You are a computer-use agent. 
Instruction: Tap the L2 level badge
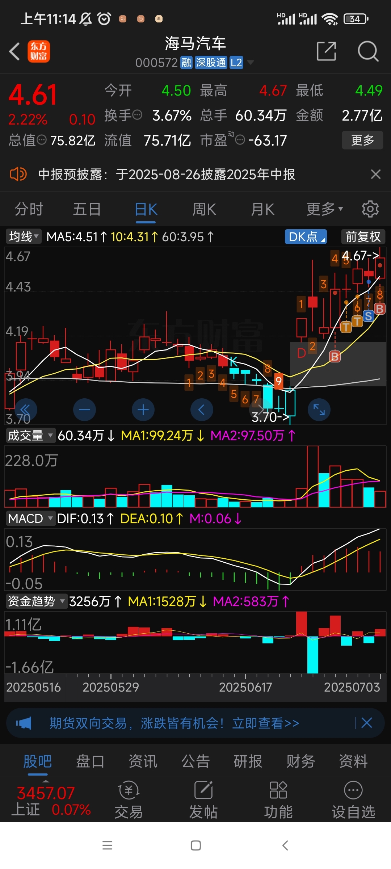(236, 63)
